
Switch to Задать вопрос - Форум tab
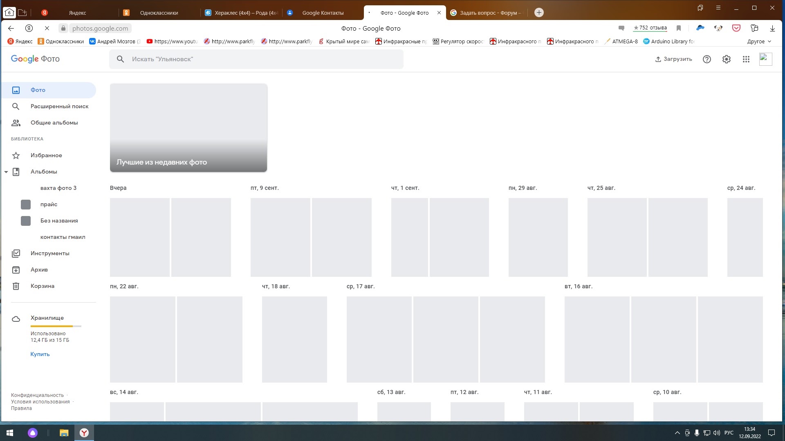click(487, 13)
